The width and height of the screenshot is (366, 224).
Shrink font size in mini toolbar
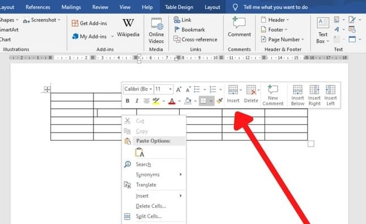point(188,90)
